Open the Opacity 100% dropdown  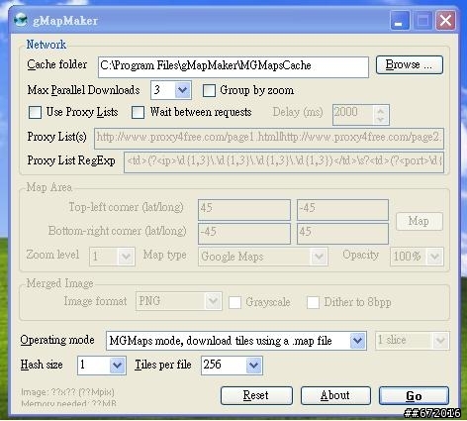(434, 256)
